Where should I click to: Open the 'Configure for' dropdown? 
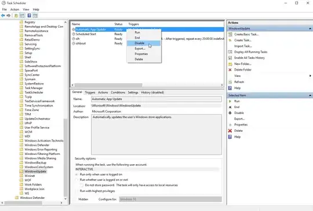(170, 199)
